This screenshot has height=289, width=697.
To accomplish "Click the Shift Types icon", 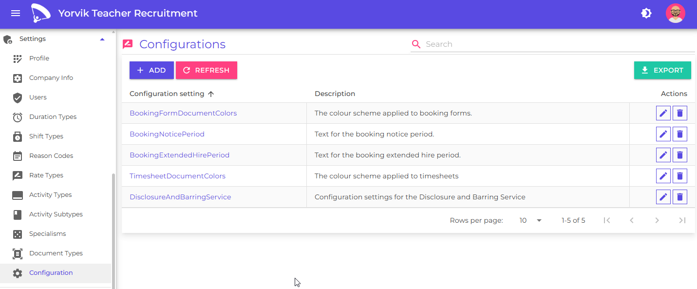I will [18, 136].
